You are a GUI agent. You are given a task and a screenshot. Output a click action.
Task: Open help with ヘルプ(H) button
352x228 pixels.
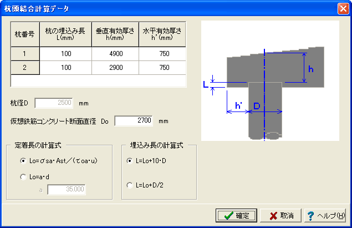tap(325, 216)
